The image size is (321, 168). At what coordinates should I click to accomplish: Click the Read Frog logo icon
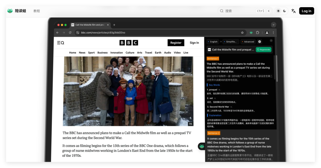10,11
